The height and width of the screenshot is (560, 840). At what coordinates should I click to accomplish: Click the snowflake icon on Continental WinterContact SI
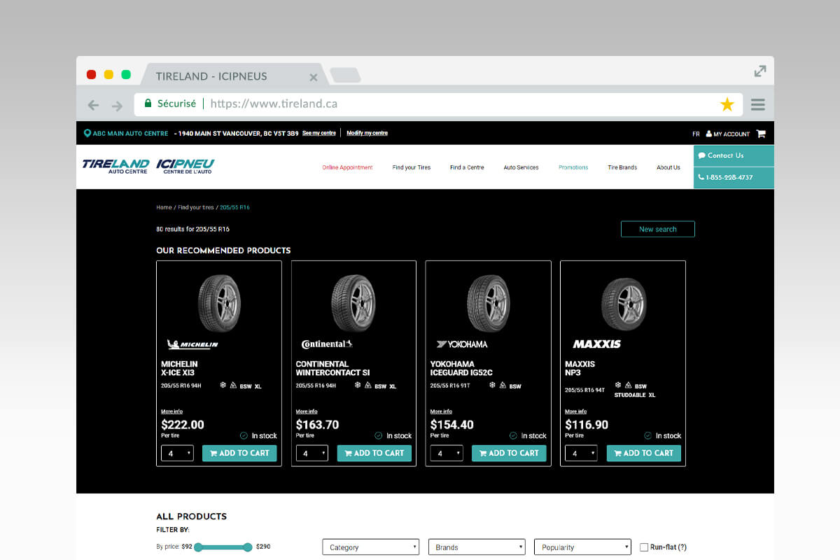(x=358, y=385)
